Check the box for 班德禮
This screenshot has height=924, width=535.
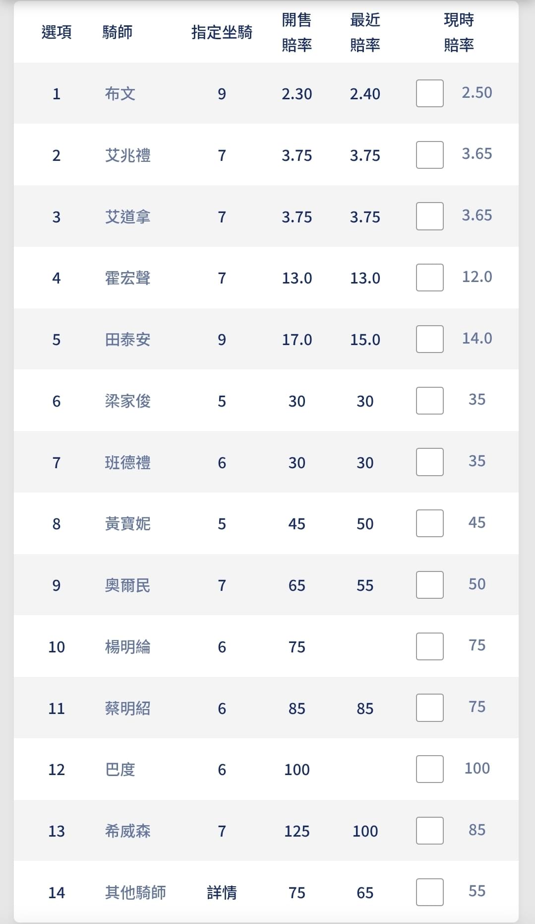[430, 462]
